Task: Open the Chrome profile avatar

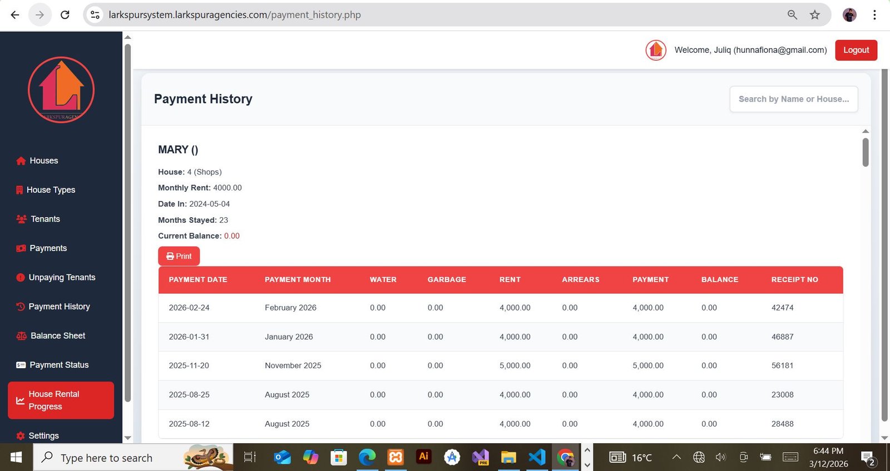Action: (849, 15)
